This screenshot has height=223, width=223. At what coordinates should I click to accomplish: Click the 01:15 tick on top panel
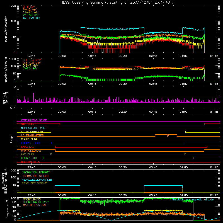point(214,56)
